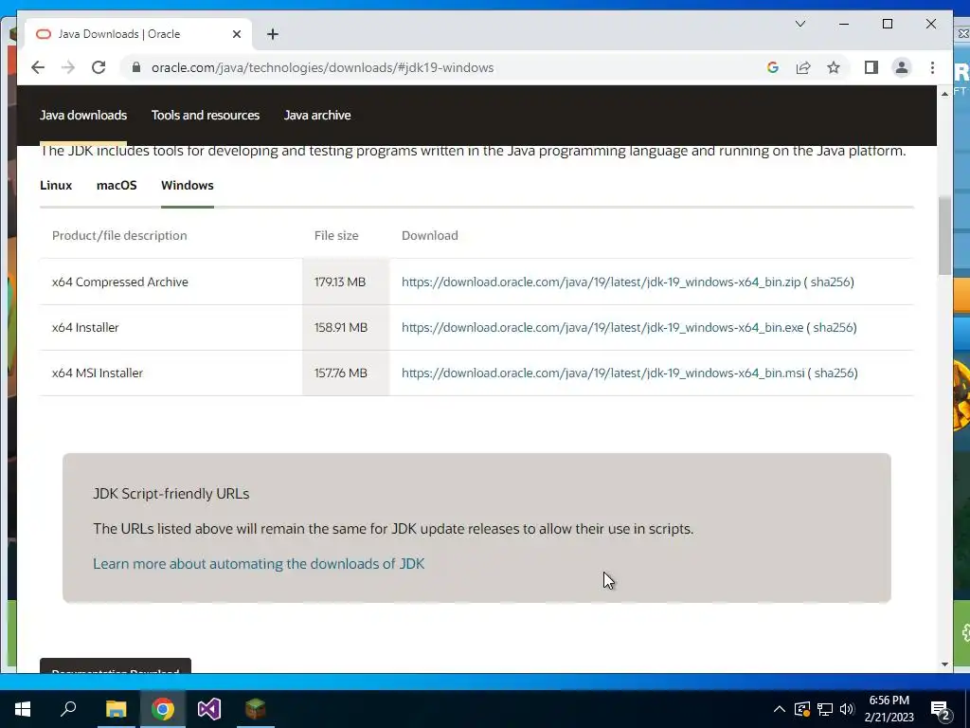Open sha256 link for zip archive
Viewport: 970px width, 728px height.
tap(831, 282)
